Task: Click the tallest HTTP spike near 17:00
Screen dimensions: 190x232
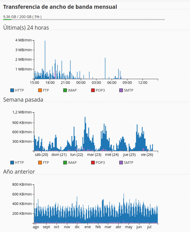Action: pos(45,60)
